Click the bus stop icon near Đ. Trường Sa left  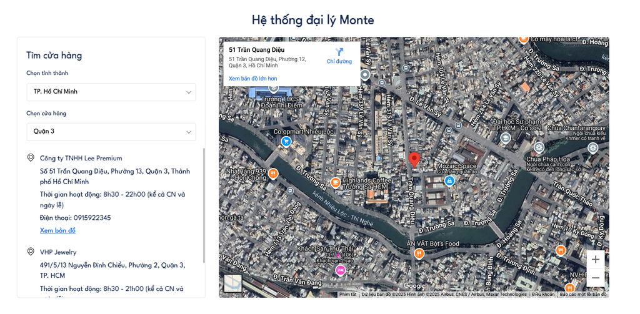pos(290,191)
